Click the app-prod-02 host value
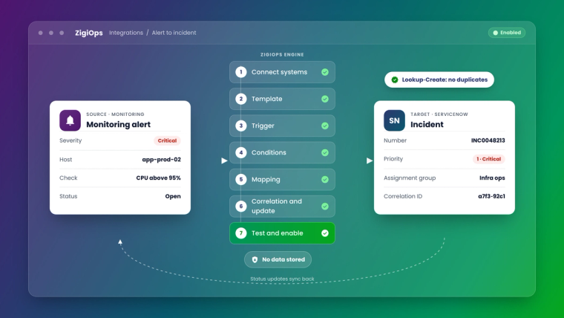This screenshot has height=318, width=564. 162,160
